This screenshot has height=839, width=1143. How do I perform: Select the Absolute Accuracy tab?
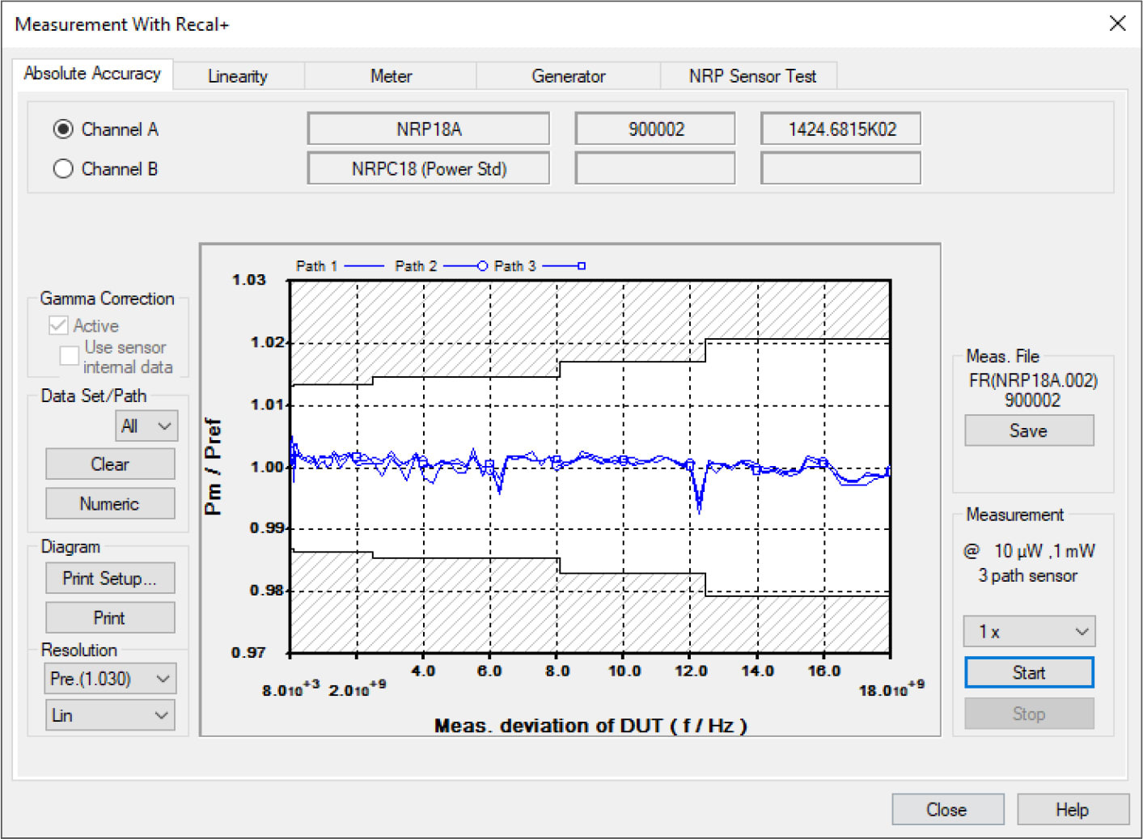coord(93,74)
